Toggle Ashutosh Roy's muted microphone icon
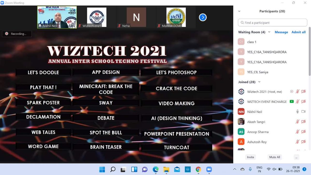 (x=298, y=142)
